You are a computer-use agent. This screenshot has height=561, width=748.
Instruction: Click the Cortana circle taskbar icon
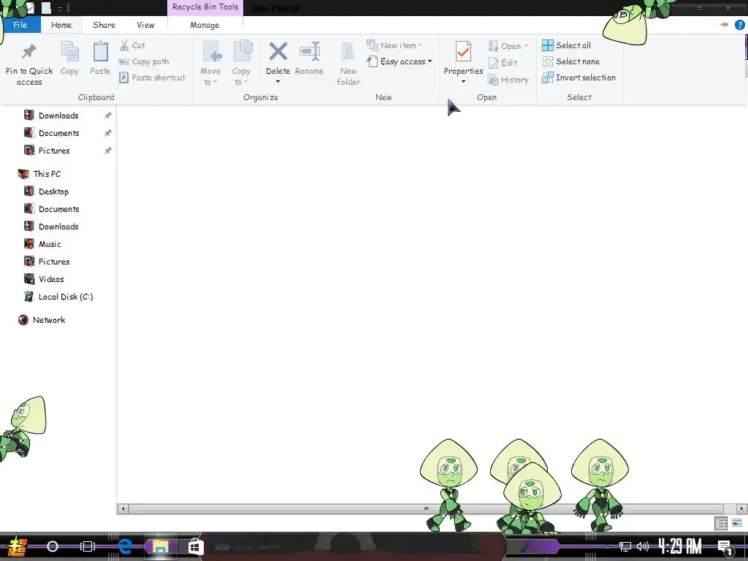(x=53, y=546)
